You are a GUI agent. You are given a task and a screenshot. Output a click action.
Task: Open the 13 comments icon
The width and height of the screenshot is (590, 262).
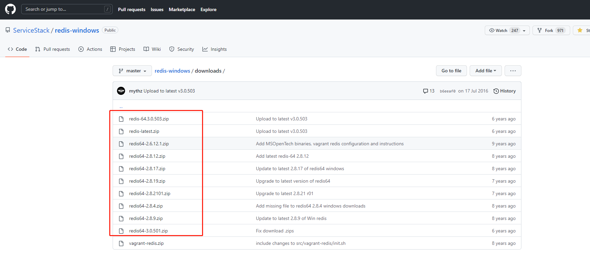click(429, 91)
